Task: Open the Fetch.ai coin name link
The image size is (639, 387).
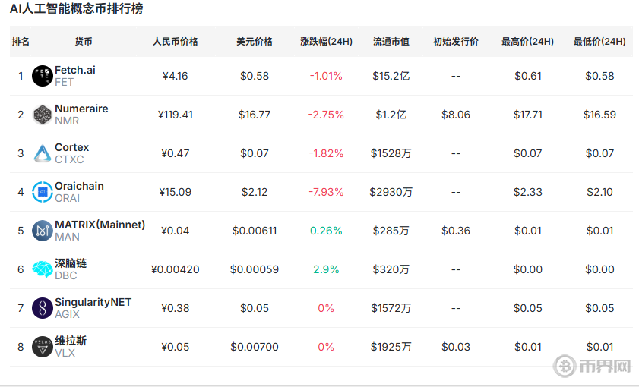Action: click(75, 70)
